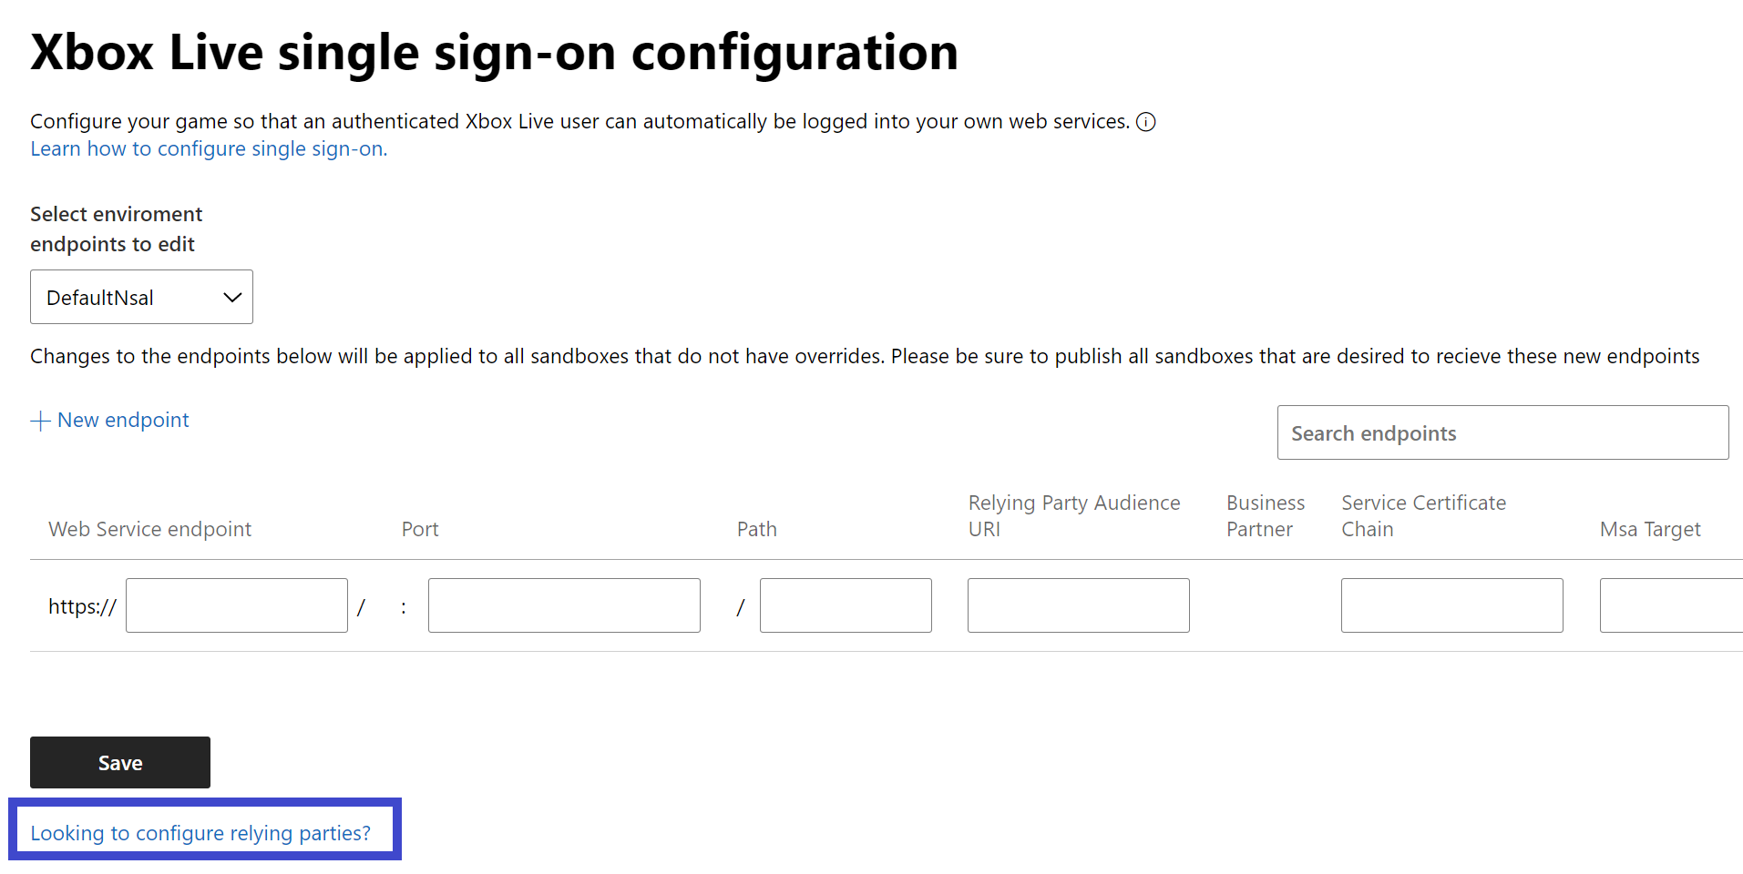Focus the Service Certificate Chain field
Image resolution: width=1743 pixels, height=874 pixels.
click(x=1452, y=605)
